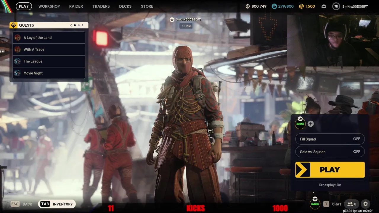Select the second quests page dot

(x=79, y=25)
